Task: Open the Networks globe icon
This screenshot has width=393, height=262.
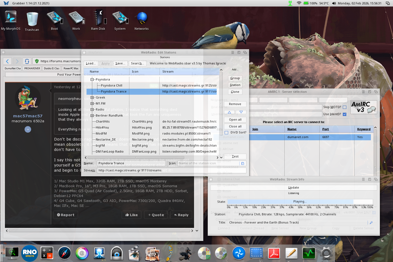Action: 142,20
